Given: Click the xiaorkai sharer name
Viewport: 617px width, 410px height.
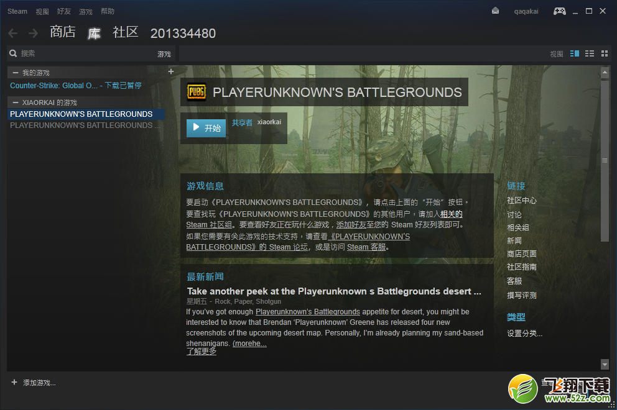Looking at the screenshot, I should [x=269, y=122].
